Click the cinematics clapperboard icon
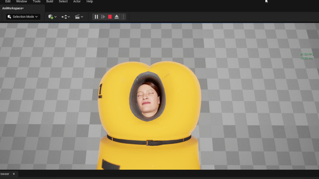 [77, 17]
